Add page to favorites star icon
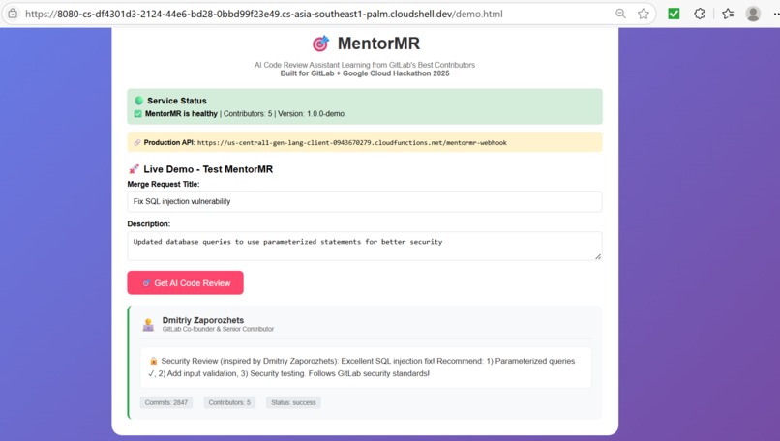 pos(644,14)
